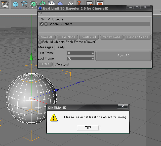161x146 pixels.
Task: Close the SD Exporter window
Action: 145,7
